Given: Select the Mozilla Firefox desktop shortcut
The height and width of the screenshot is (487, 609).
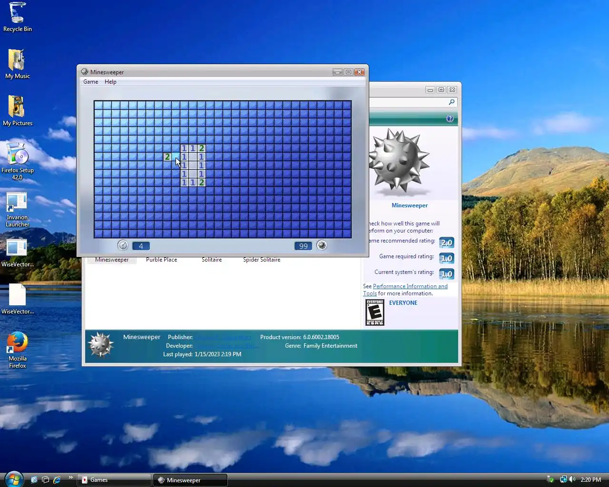Looking at the screenshot, I should pos(17,350).
